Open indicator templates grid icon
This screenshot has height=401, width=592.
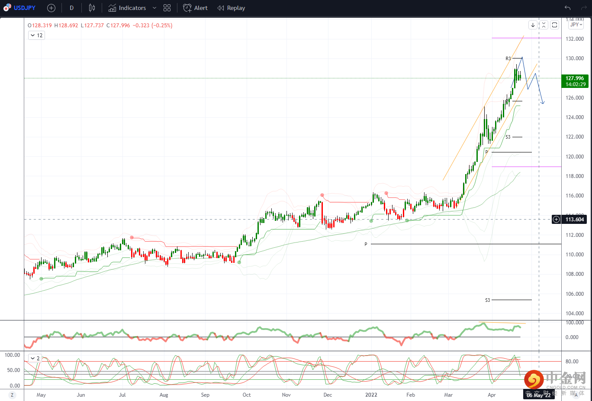167,8
